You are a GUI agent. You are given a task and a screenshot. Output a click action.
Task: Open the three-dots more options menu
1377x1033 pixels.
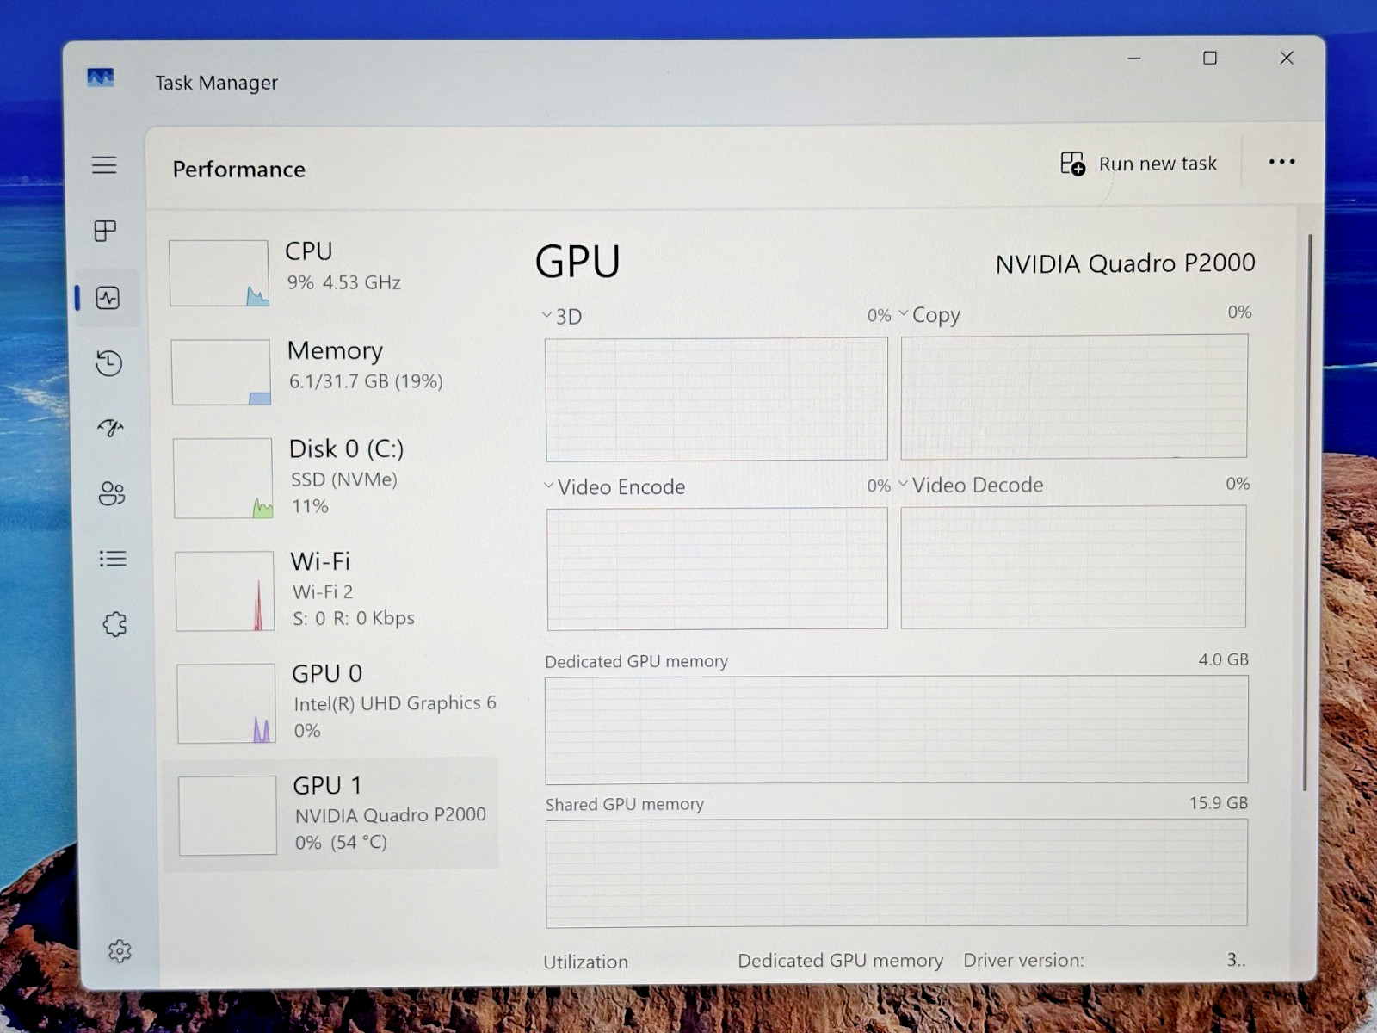click(1281, 162)
